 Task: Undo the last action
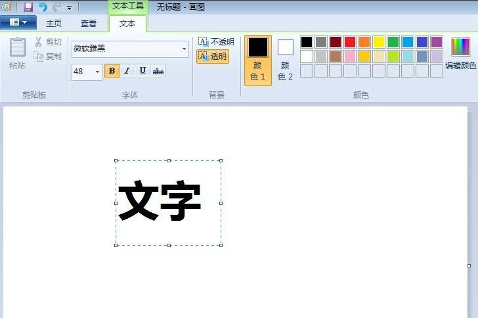(43, 7)
